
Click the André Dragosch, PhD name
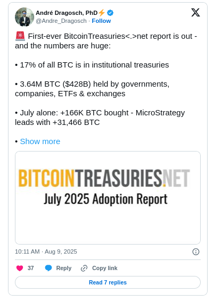click(x=67, y=13)
